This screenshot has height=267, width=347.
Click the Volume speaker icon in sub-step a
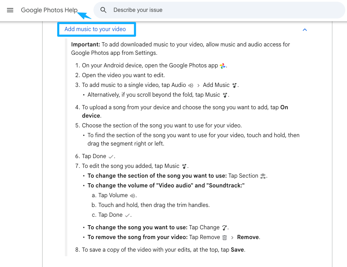(132, 196)
